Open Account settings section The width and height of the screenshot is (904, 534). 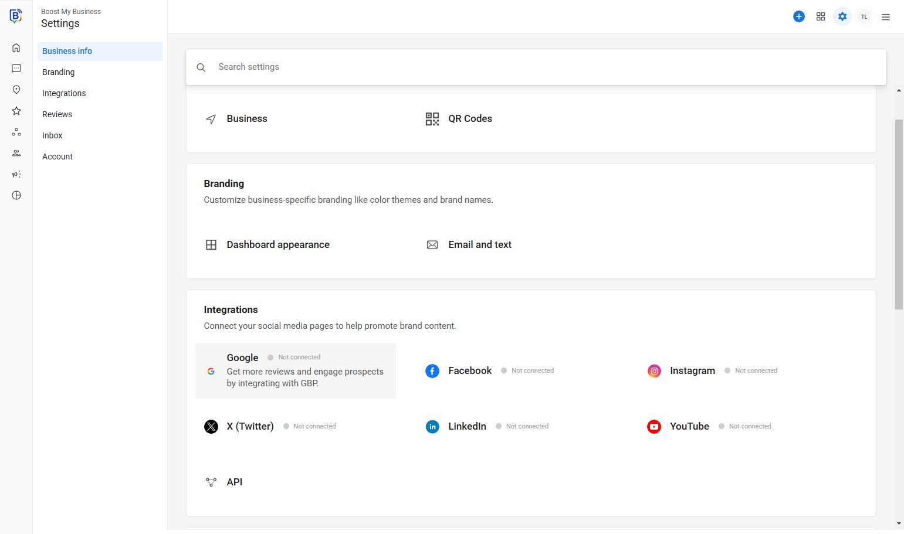coord(57,157)
